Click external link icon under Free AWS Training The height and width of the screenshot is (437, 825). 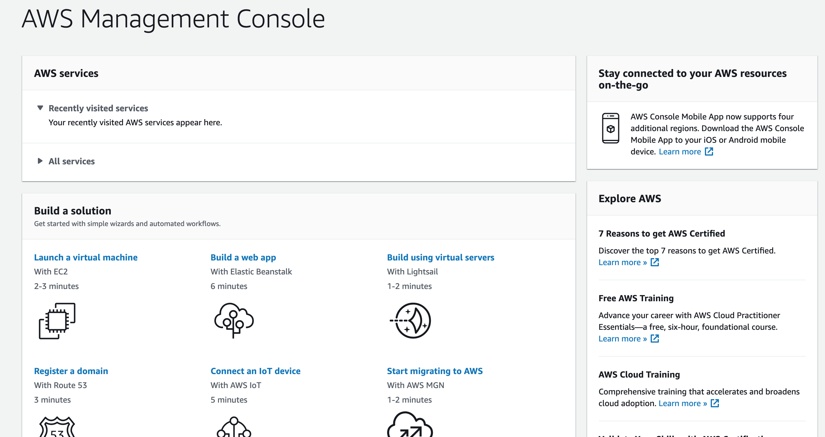click(x=655, y=339)
